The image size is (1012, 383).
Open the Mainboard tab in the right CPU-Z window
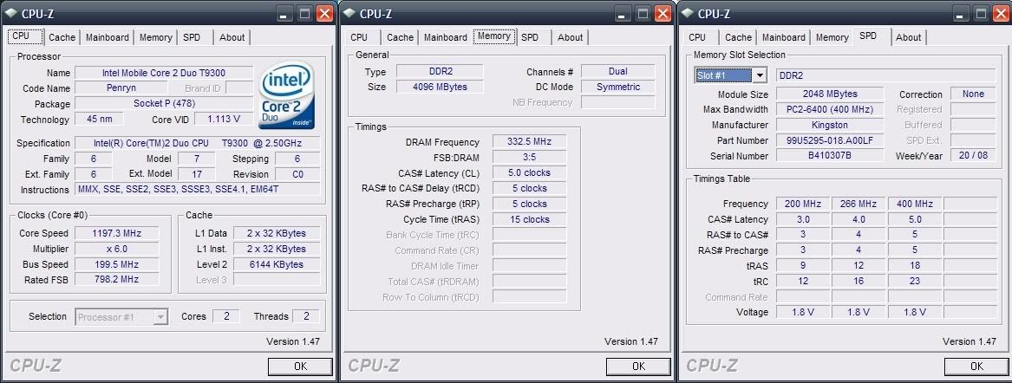[784, 37]
